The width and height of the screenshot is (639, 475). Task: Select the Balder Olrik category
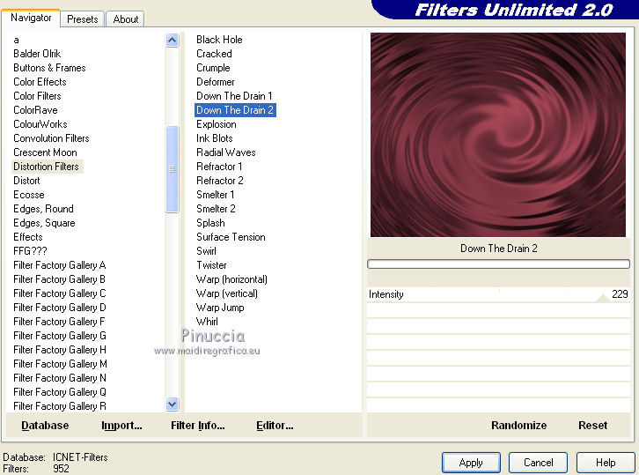click(37, 54)
